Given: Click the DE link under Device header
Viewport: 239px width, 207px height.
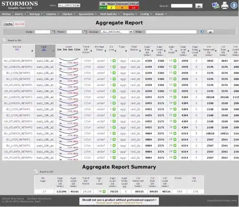Looking at the screenshot, I should click(x=17, y=50).
